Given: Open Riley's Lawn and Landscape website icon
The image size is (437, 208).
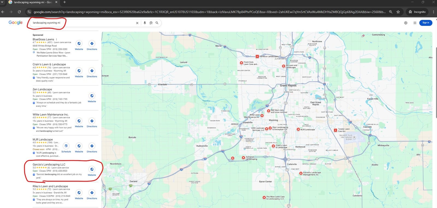Looking at the screenshot, I should tap(79, 193).
